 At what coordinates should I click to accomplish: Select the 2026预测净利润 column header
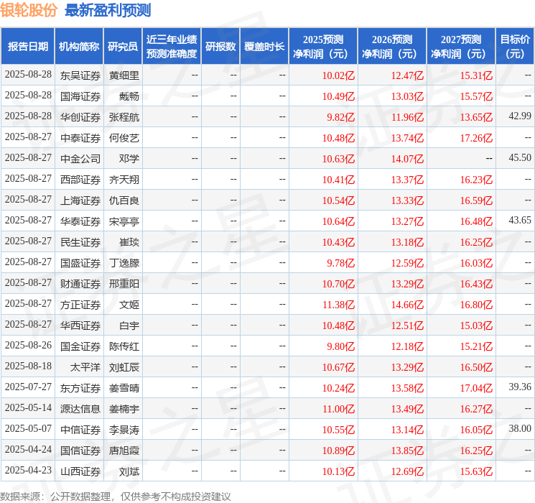(x=392, y=47)
